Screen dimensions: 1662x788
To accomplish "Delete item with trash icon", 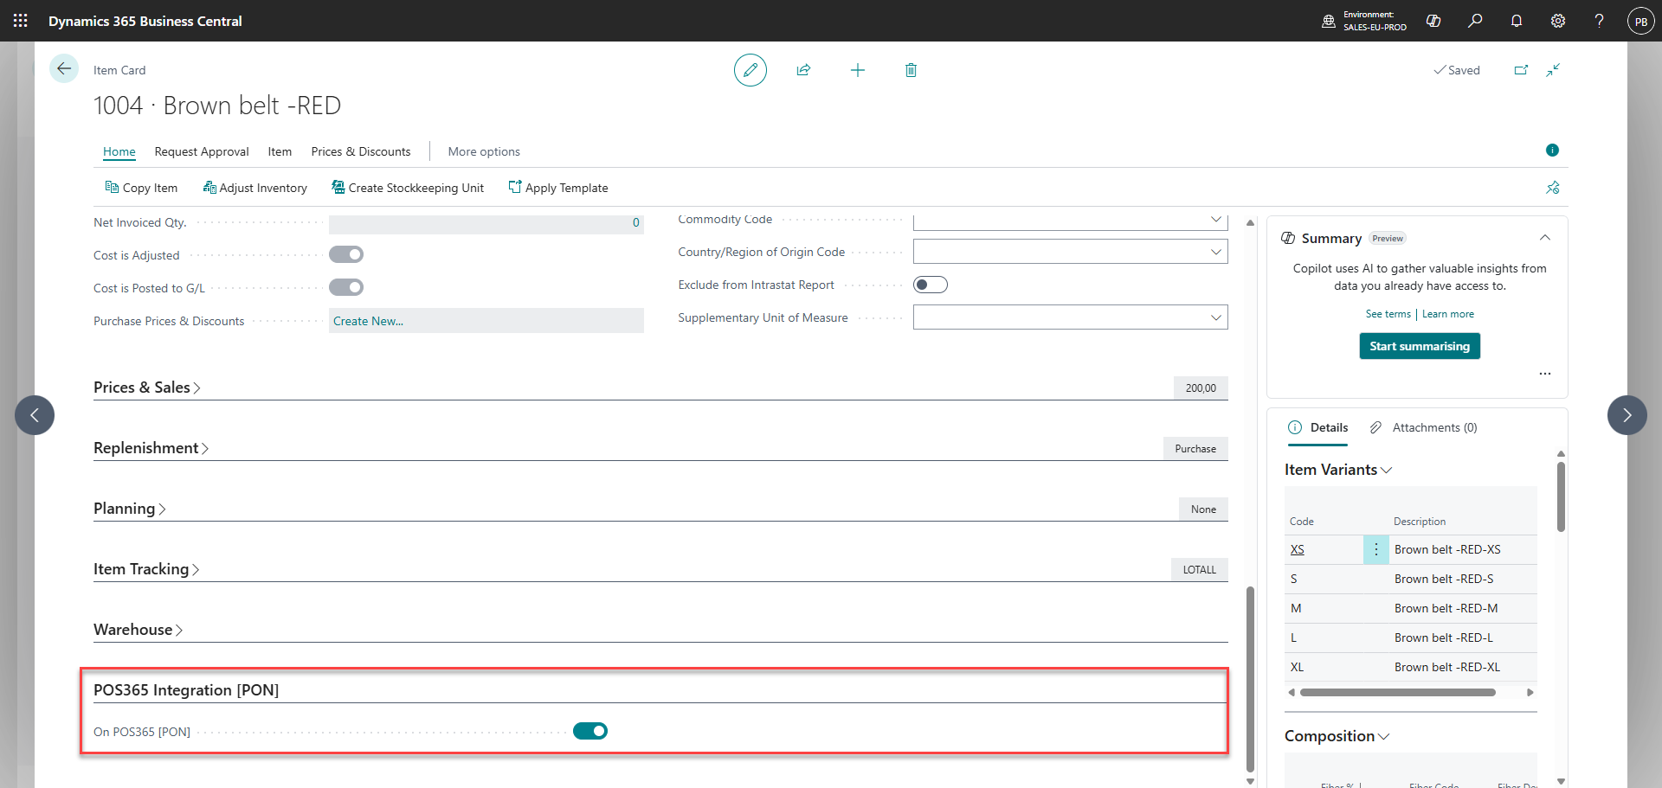I will click(911, 70).
